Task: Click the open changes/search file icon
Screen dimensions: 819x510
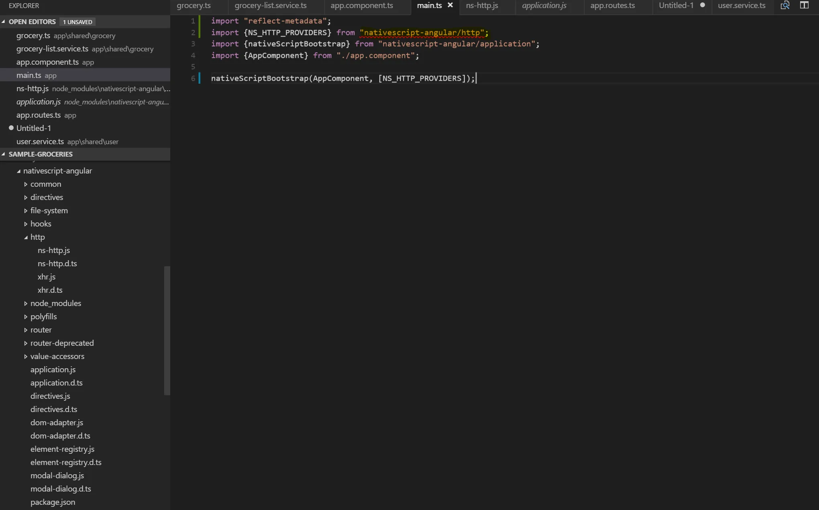Action: pos(785,5)
